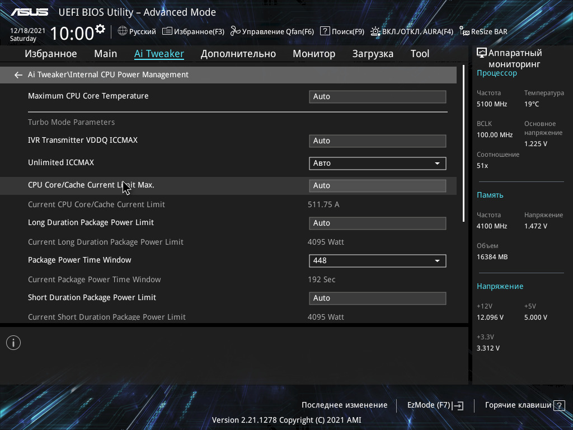Image resolution: width=573 pixels, height=430 pixels.
Task: Open the Дополнительно tab
Action: [238, 54]
